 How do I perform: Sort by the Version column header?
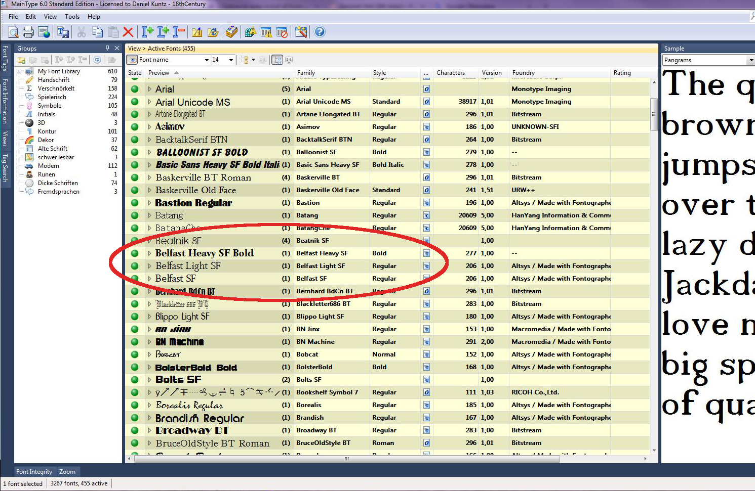[x=494, y=73]
